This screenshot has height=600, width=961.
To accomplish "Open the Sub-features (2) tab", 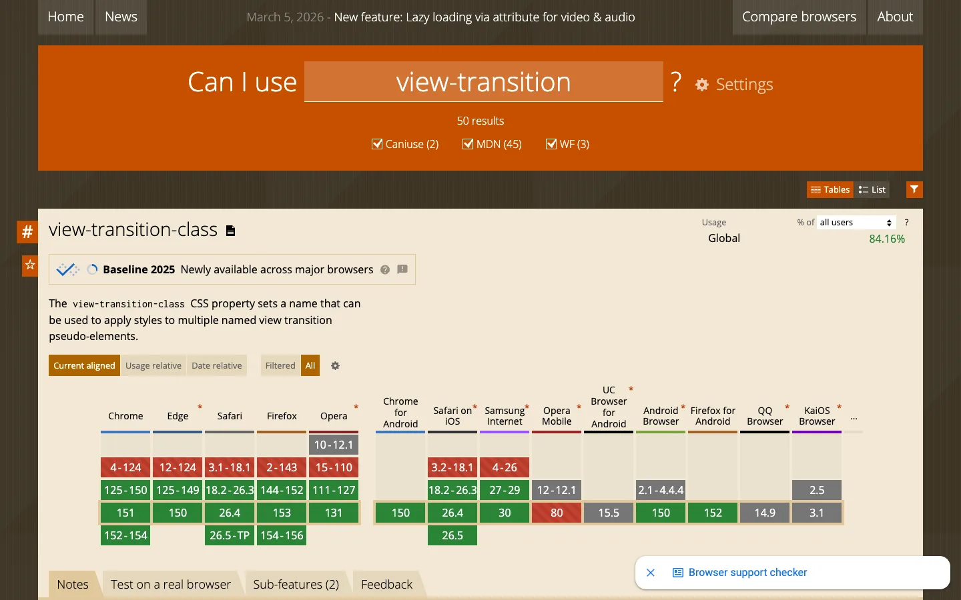I will pyautogui.click(x=296, y=585).
